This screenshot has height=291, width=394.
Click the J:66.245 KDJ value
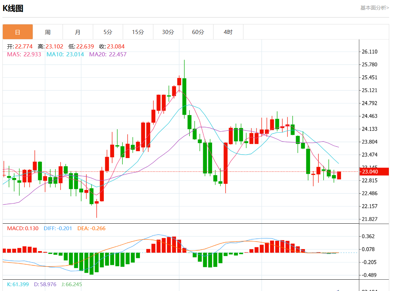(72, 284)
